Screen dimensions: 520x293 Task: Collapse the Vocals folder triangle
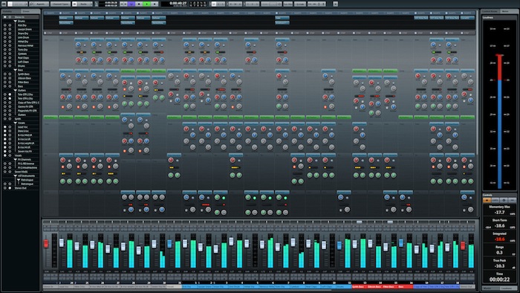16,123
